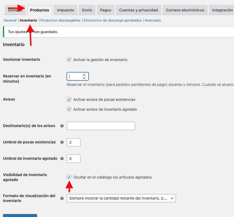The image size is (234, 217).
Task: Click the Visibilidad de inventario agotado label
Action: tap(25, 177)
